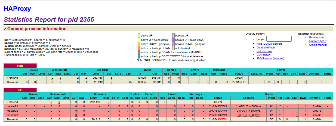The image size is (336, 126).
Task: Open the CSV export link
Action: tap(263, 55)
